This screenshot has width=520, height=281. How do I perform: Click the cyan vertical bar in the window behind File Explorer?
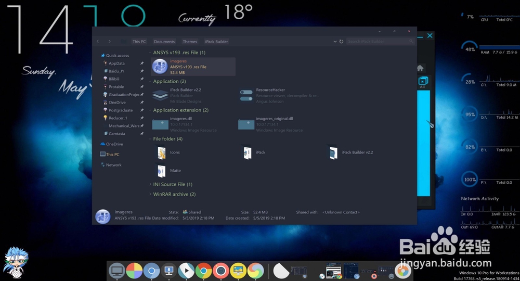(x=423, y=143)
